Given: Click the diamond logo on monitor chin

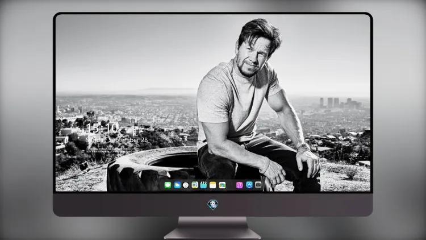Looking at the screenshot, I should pos(213,205).
